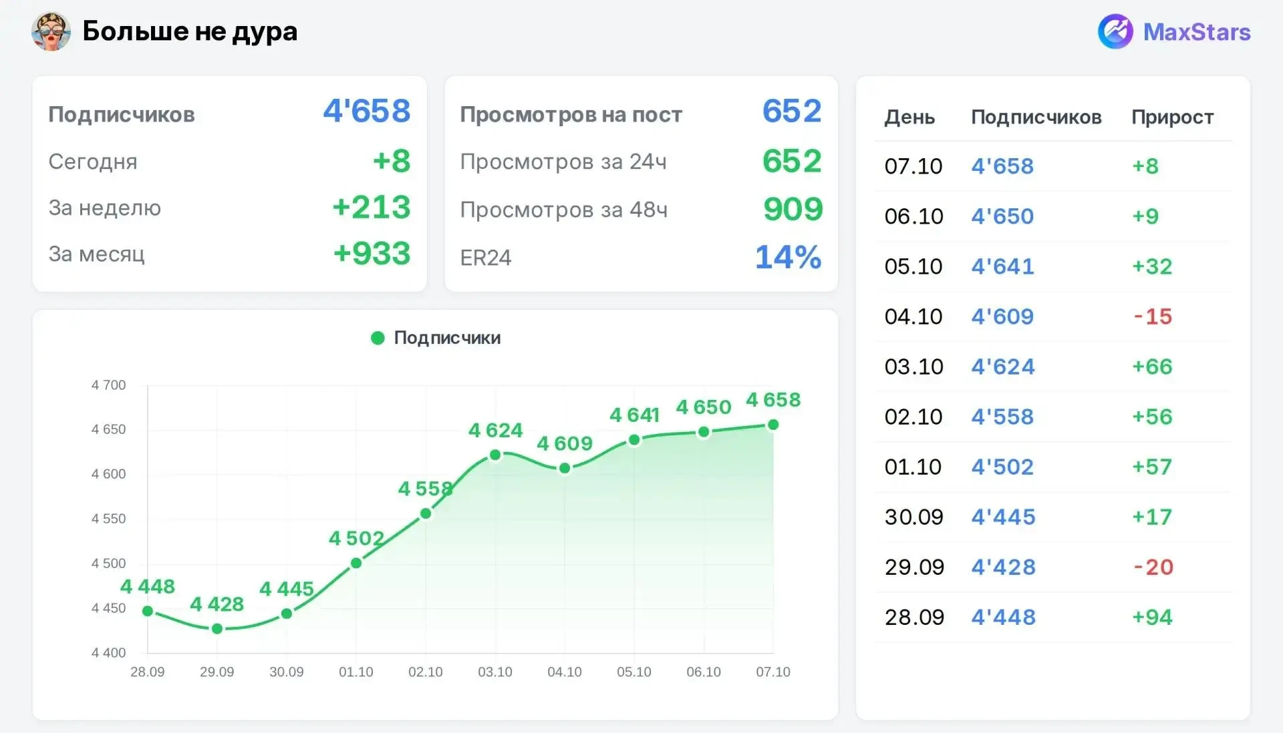Click the negative growth value -15

(1153, 316)
